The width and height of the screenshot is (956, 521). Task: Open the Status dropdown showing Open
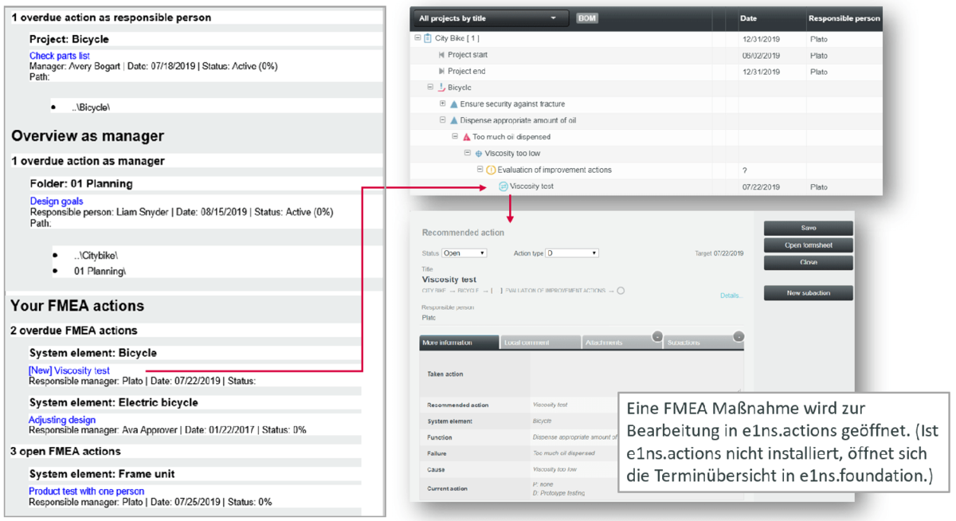(x=464, y=253)
